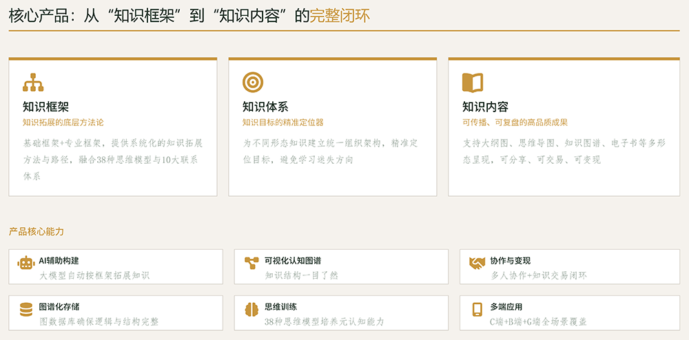Click the AI辅助构建 capability title
The width and height of the screenshot is (689, 340).
pos(59,261)
